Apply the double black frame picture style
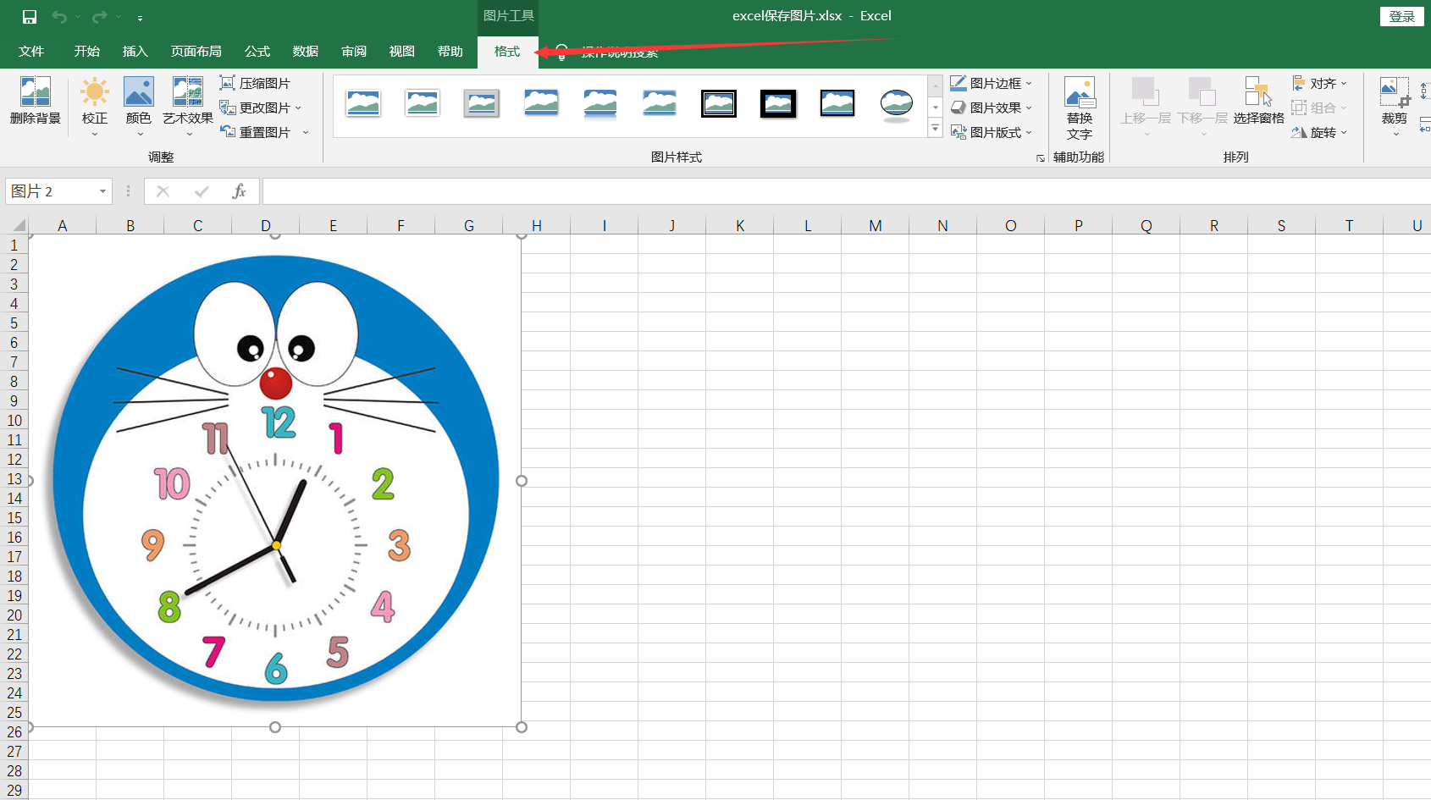Screen dimensions: 1431x800 coord(719,103)
